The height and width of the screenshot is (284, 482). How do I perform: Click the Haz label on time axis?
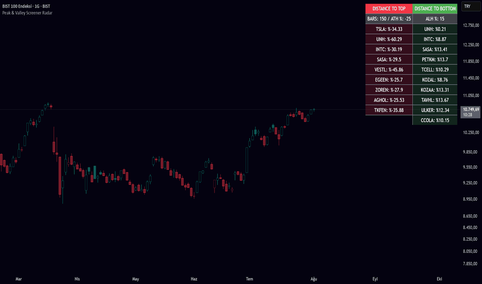(x=194, y=279)
